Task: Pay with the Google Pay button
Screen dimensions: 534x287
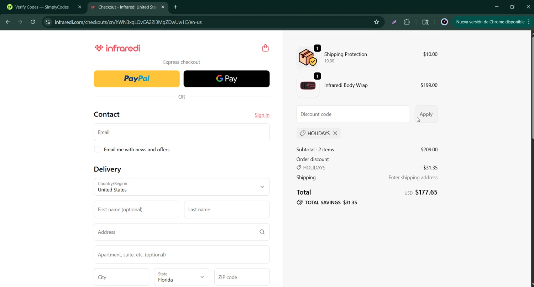Action: coord(226,79)
